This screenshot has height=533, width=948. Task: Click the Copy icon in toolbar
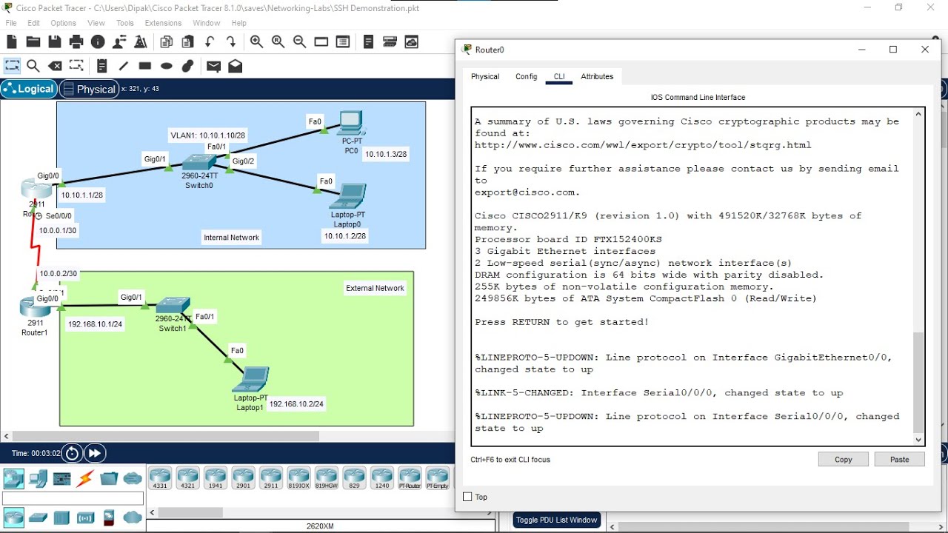pyautogui.click(x=167, y=42)
